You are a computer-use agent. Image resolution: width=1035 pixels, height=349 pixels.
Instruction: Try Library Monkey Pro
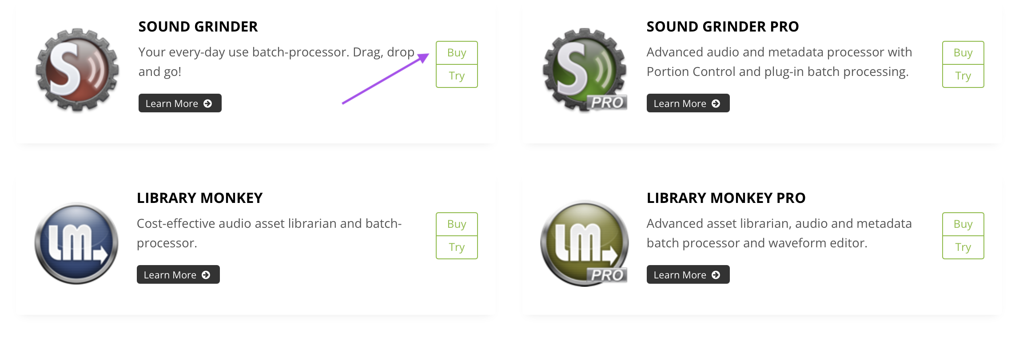click(x=963, y=247)
